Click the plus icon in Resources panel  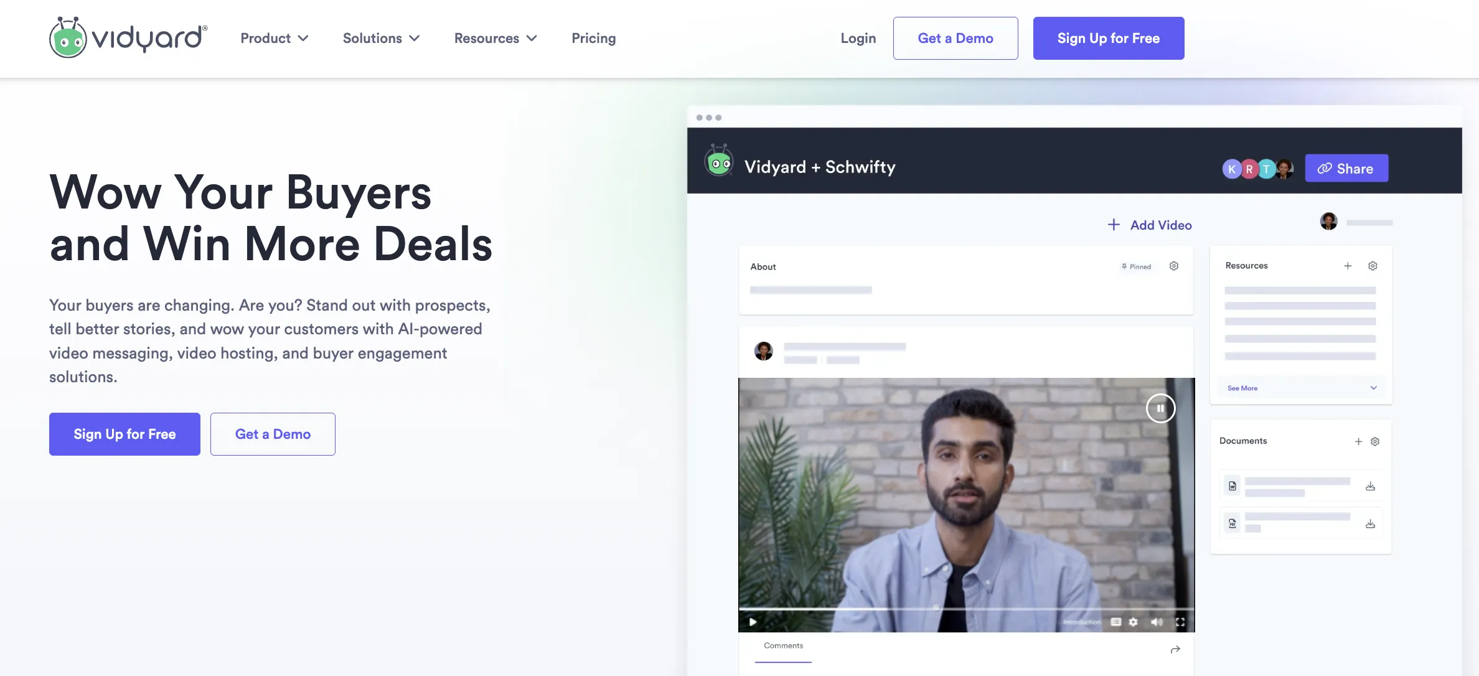point(1348,266)
